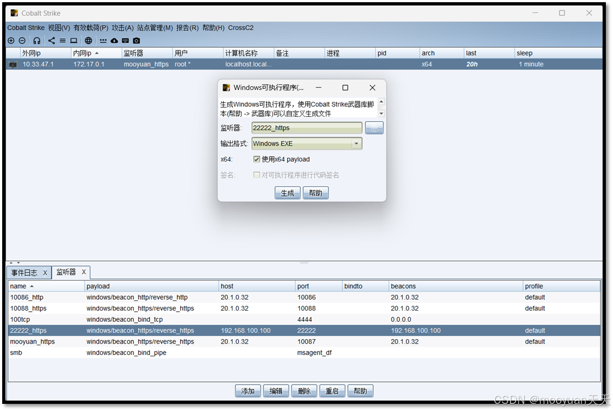The width and height of the screenshot is (613, 411).
Task: Select the 22222_https listener row
Action: (x=304, y=331)
